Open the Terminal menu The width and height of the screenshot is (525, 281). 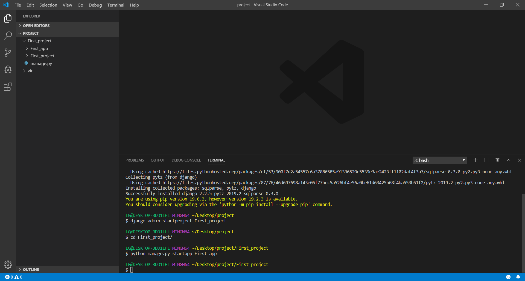pyautogui.click(x=116, y=5)
